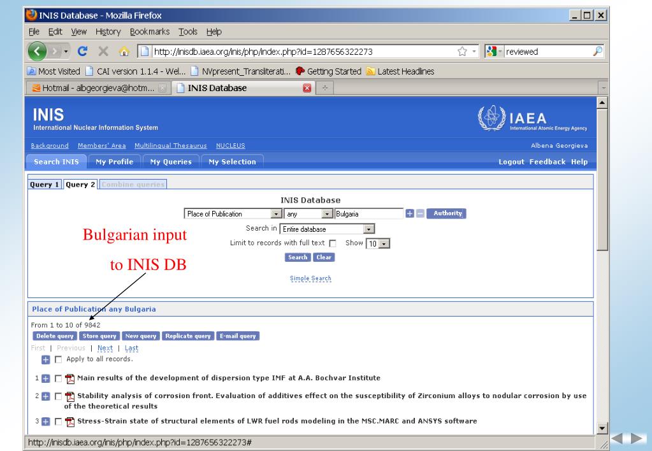Open the File menu
The width and height of the screenshot is (652, 451).
(x=34, y=32)
